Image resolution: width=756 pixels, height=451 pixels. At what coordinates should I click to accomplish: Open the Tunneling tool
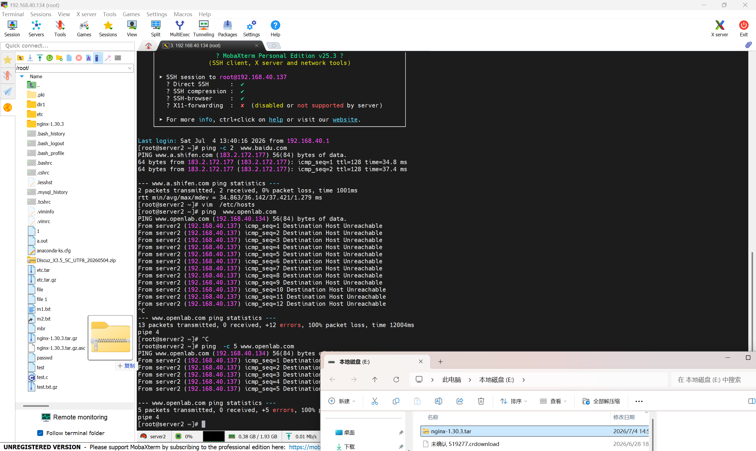point(203,29)
